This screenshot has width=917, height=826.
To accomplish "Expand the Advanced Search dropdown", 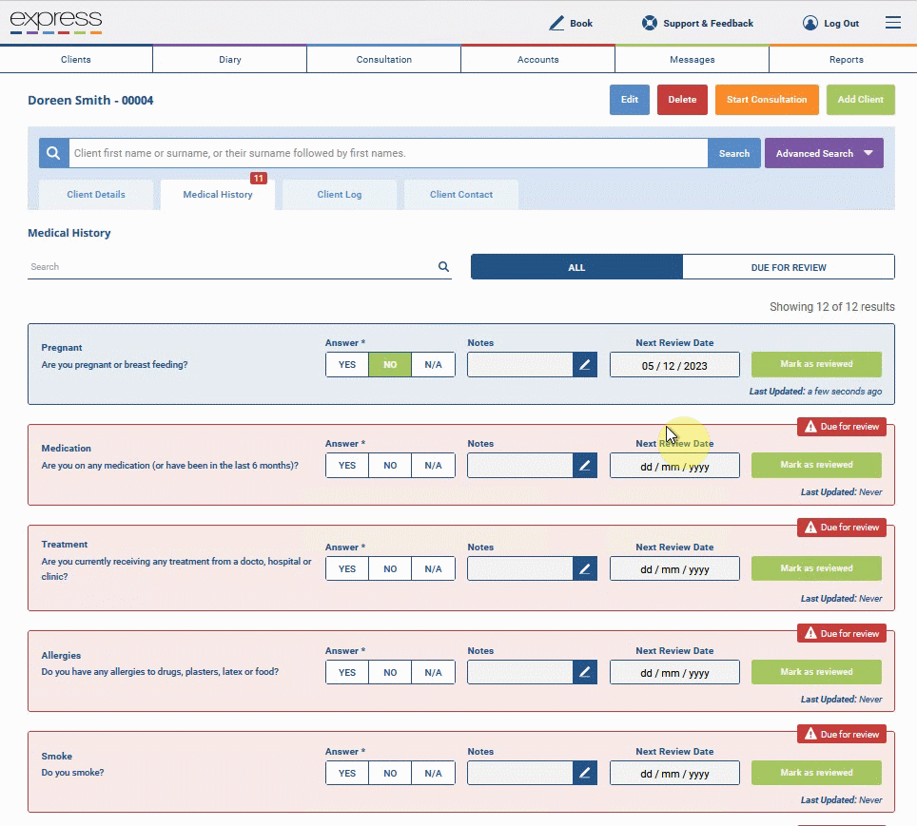I will [x=824, y=153].
